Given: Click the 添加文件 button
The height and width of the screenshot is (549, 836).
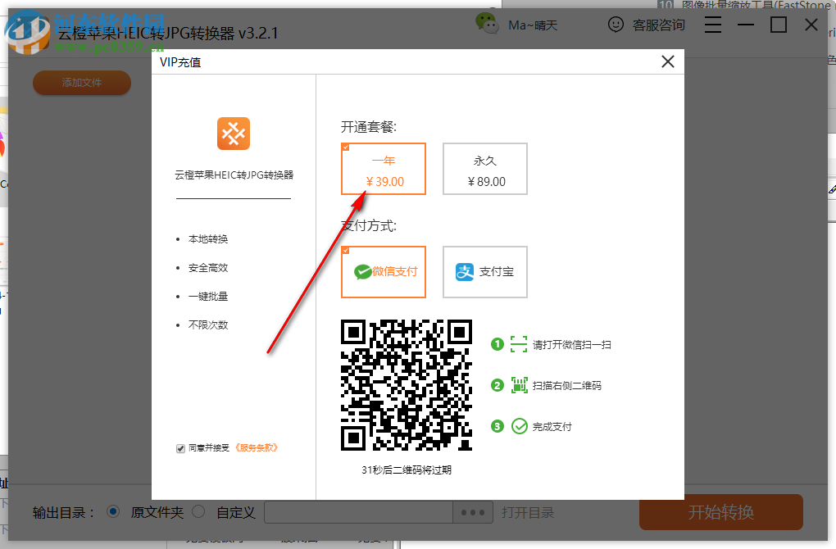Looking at the screenshot, I should [81, 83].
